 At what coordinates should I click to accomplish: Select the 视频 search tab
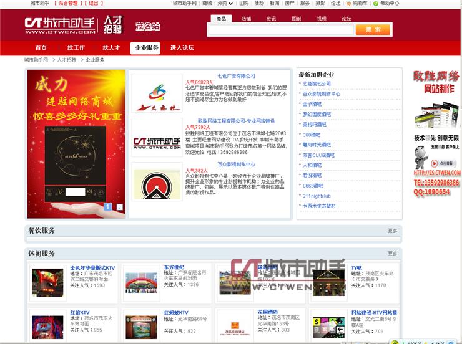(322, 19)
